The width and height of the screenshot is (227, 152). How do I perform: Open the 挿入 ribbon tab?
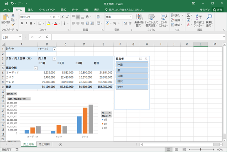tap(30, 10)
